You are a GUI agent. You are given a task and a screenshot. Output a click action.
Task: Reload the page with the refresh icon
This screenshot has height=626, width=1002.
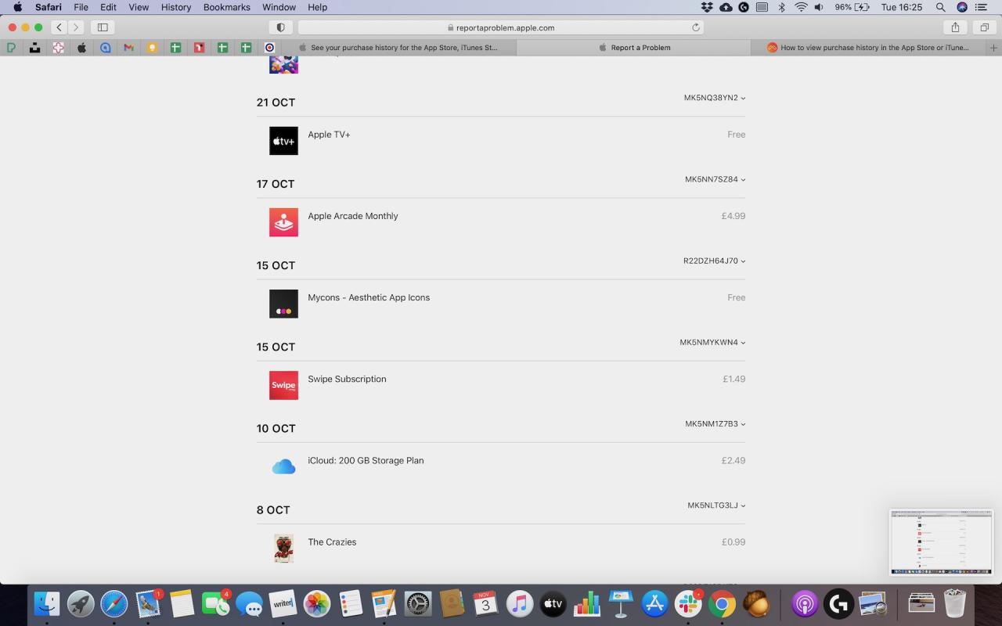[x=695, y=27]
